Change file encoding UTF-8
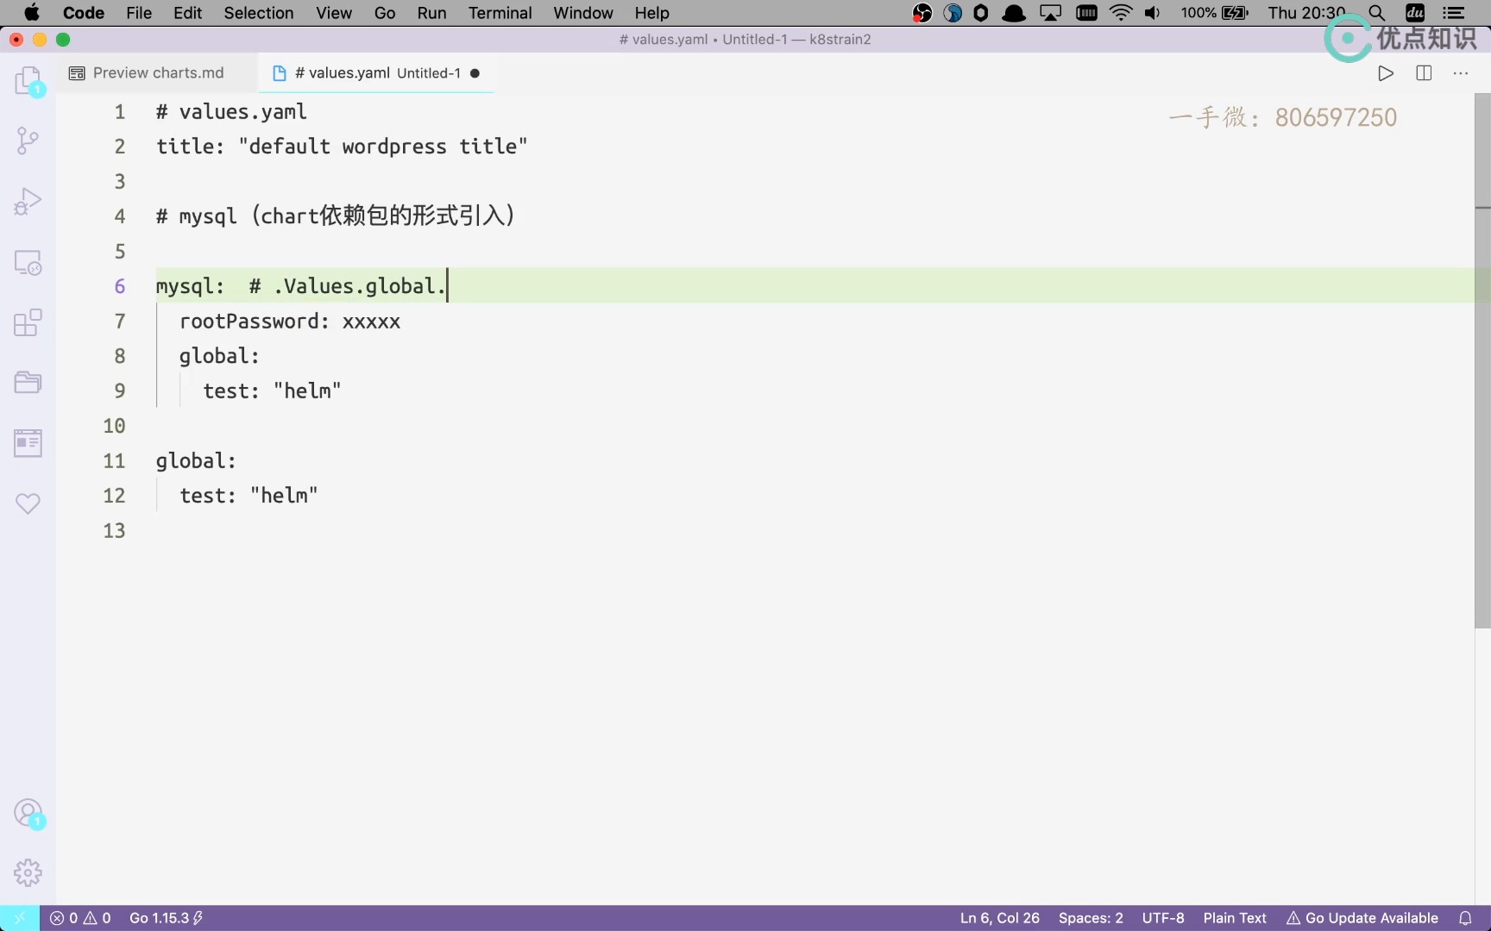The height and width of the screenshot is (931, 1491). [1163, 918]
